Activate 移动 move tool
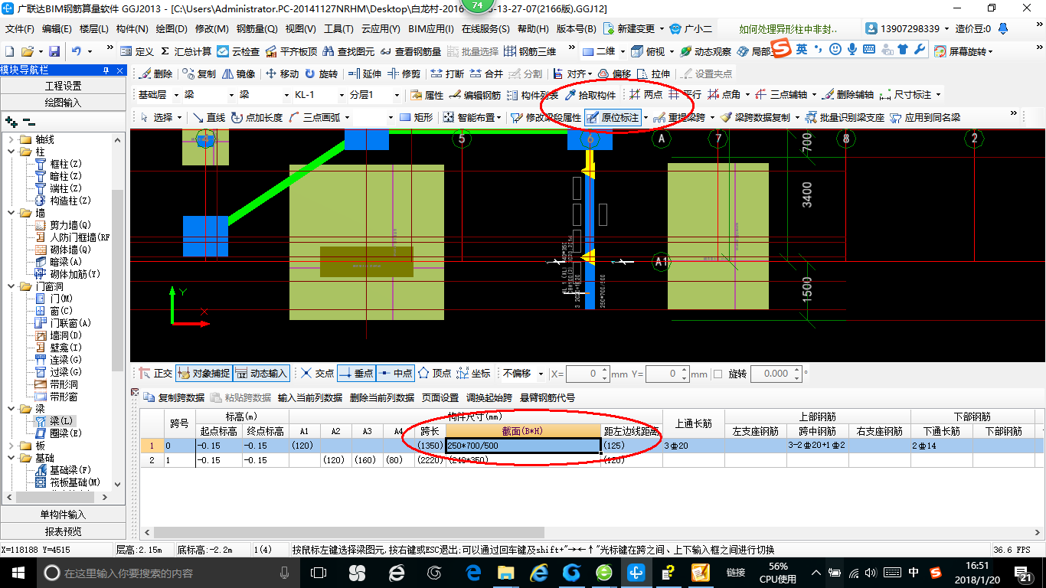Image resolution: width=1046 pixels, height=588 pixels. [x=283, y=74]
